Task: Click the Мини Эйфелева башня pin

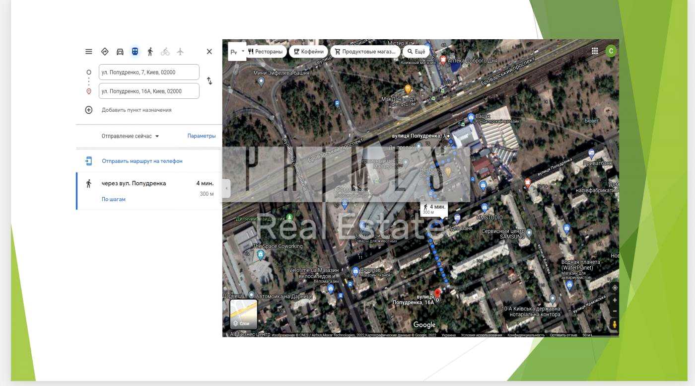Action: 261,80
